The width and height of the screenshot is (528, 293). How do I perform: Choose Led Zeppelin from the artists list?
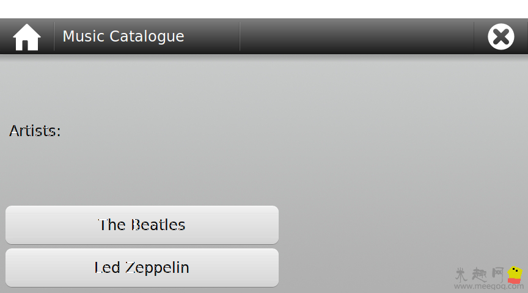coord(142,267)
